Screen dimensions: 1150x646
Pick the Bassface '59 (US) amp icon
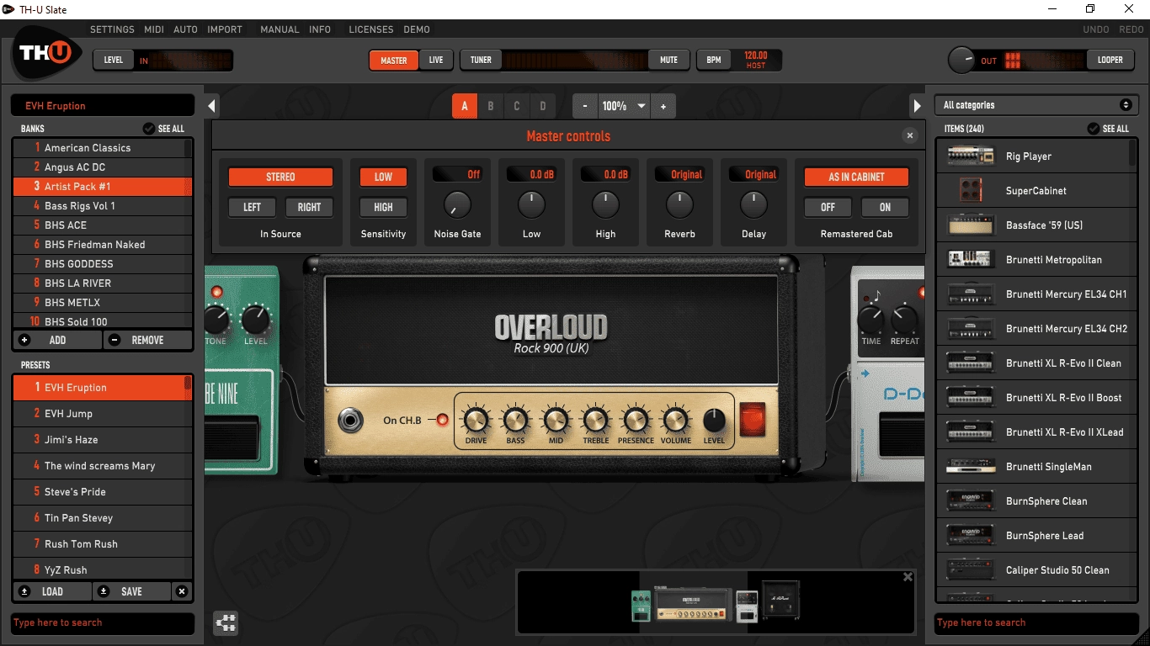coord(970,225)
